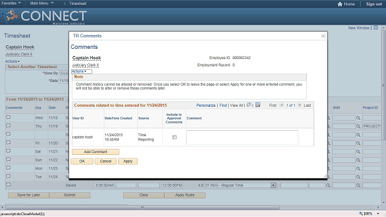Image resolution: width=386 pixels, height=217 pixels.
Task: Open comments bubble for Thu 11/19 row
Action: click(x=8, y=125)
